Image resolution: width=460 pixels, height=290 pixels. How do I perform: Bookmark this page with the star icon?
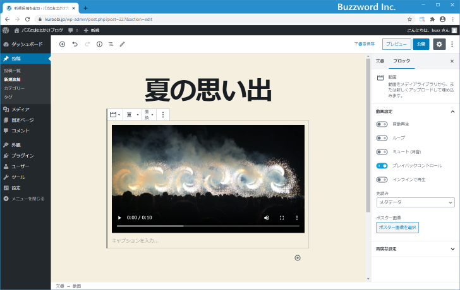click(x=410, y=20)
